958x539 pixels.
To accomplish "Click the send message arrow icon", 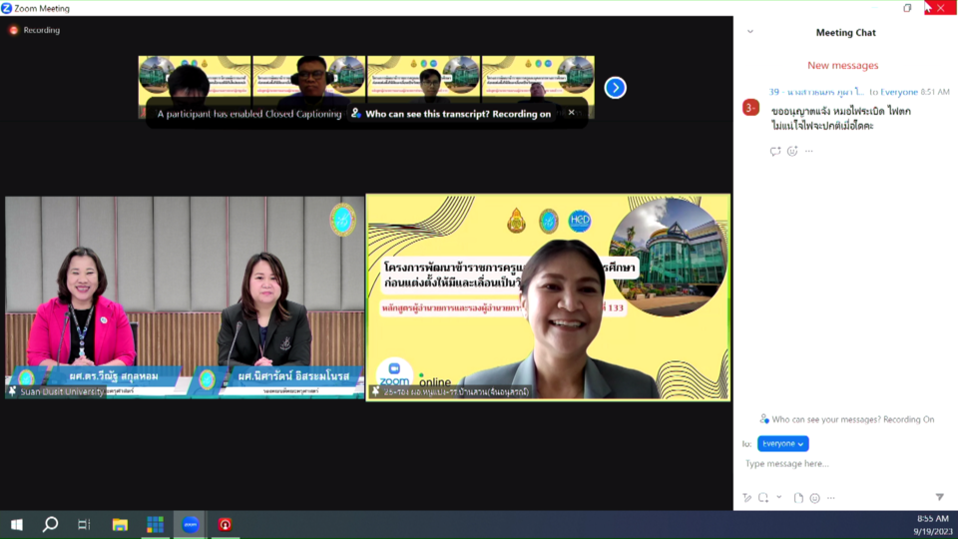I will (939, 497).
